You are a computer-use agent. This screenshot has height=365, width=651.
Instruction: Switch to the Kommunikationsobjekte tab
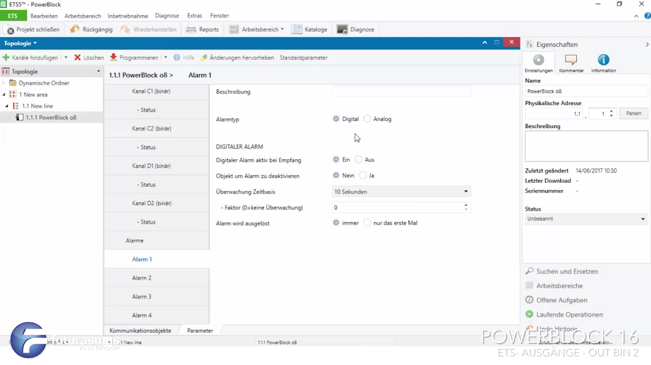click(140, 330)
